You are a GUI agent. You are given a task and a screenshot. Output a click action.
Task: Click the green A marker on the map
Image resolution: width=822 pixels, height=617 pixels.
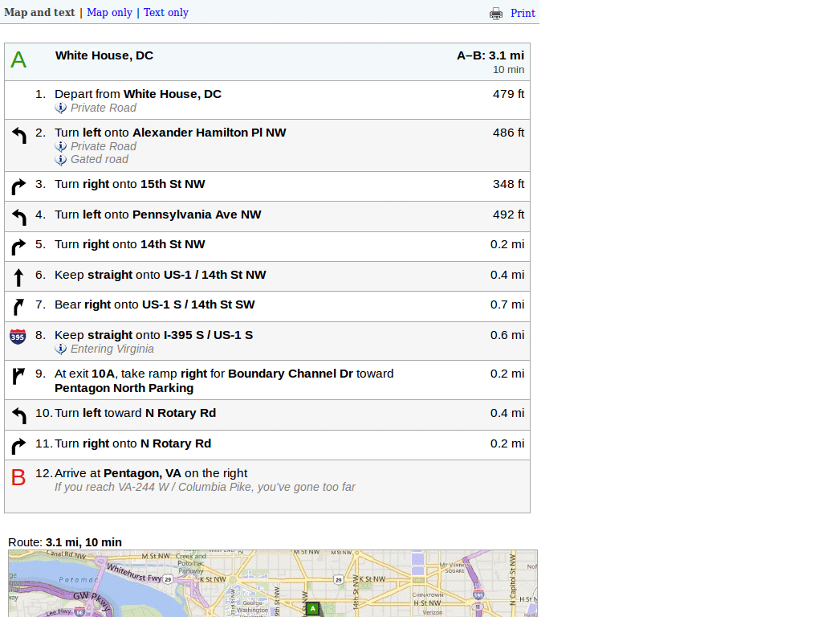tap(312, 609)
